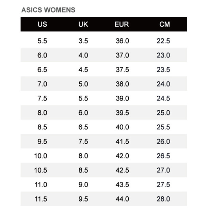Click EUR size 42.5 cell
208x208 pixels.
[122, 170]
